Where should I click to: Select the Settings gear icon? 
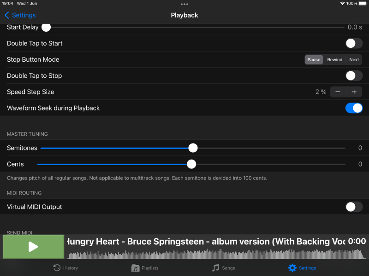pyautogui.click(x=292, y=268)
